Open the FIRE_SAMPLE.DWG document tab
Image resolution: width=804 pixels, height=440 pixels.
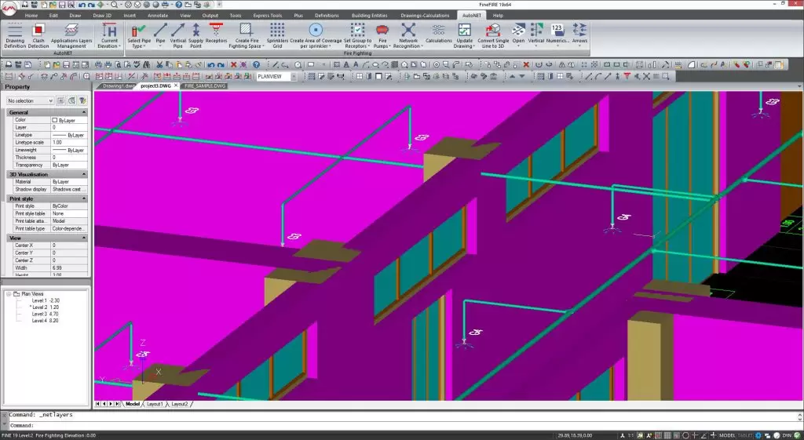(204, 85)
